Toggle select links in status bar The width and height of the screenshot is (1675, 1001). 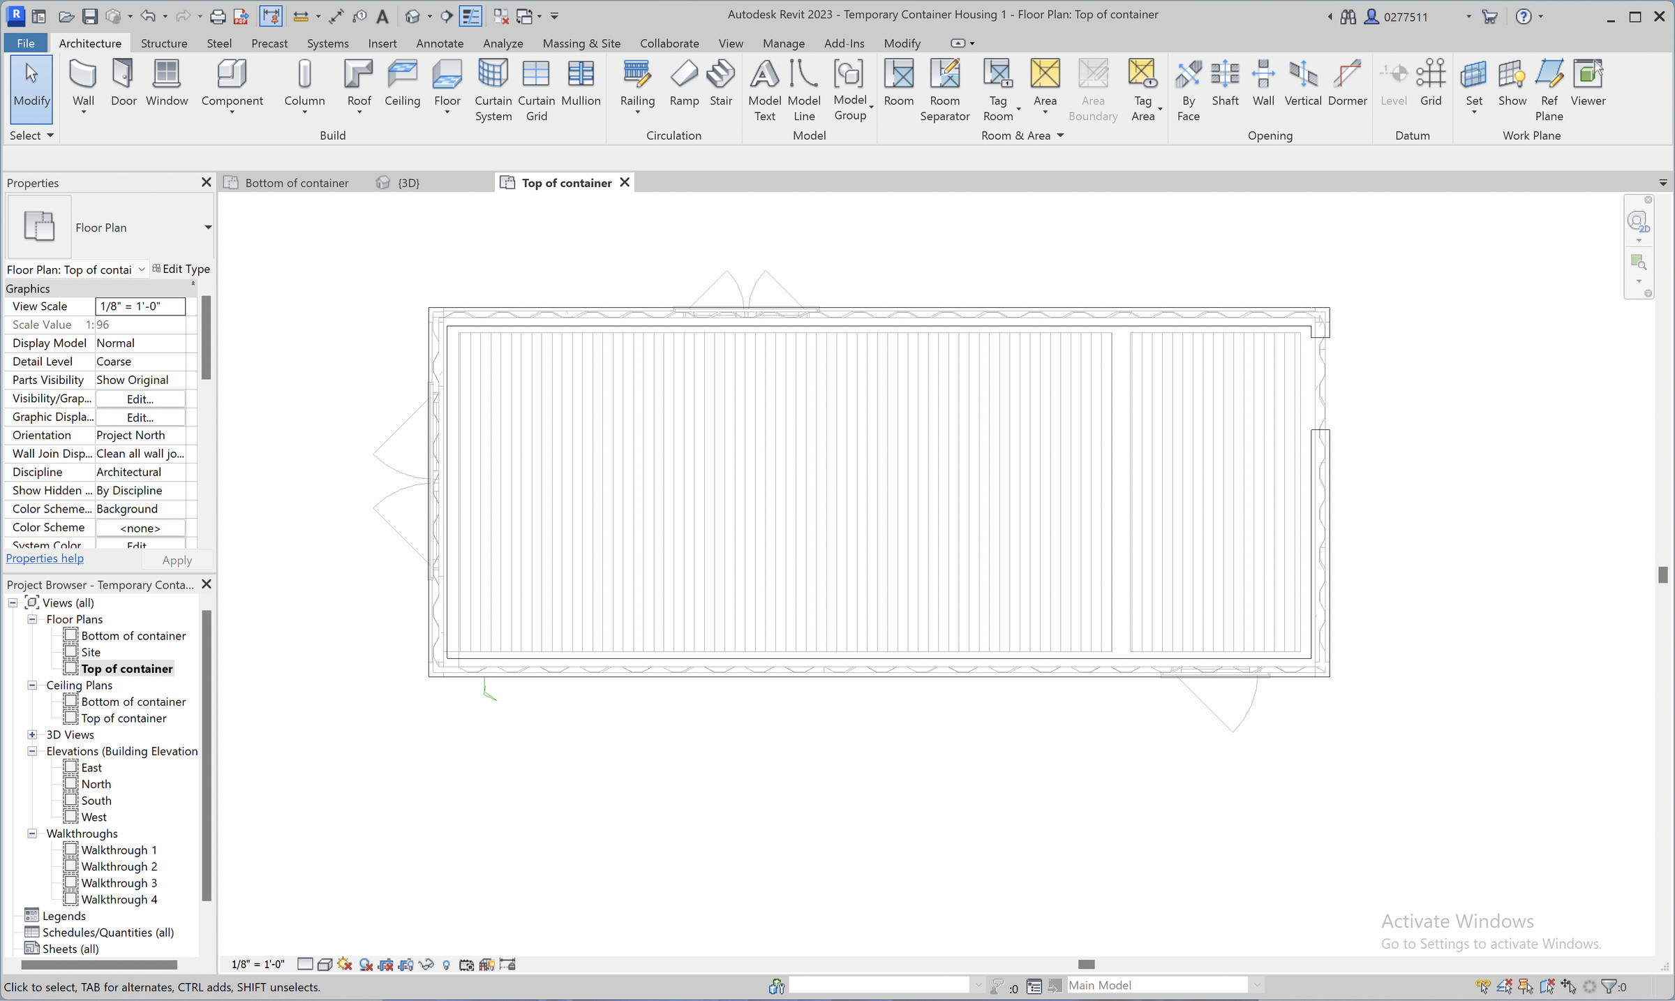tap(1483, 986)
